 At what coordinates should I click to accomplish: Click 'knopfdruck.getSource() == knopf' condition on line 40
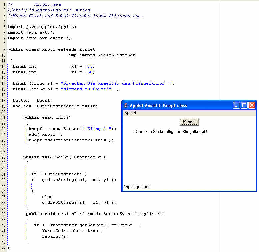pyautogui.click(x=91, y=225)
